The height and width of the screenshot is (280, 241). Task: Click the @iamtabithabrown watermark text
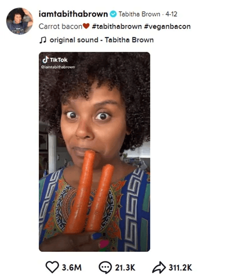[x=58, y=67]
